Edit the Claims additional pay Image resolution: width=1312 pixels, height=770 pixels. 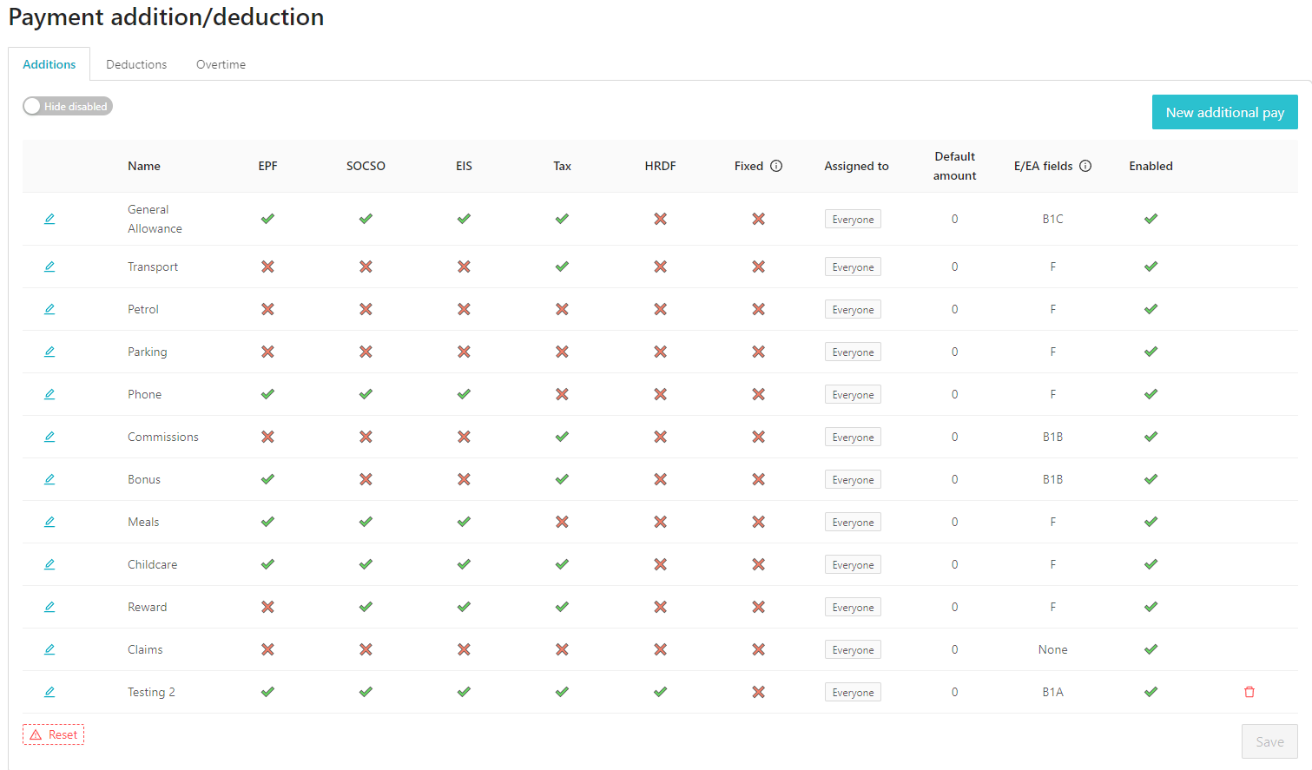[49, 649]
